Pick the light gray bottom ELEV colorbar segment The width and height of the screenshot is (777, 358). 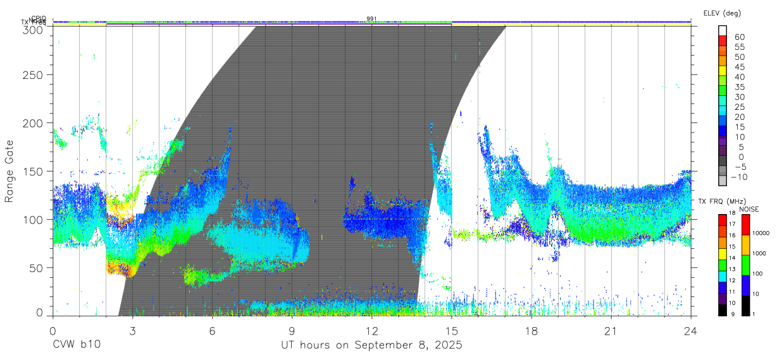point(723,181)
